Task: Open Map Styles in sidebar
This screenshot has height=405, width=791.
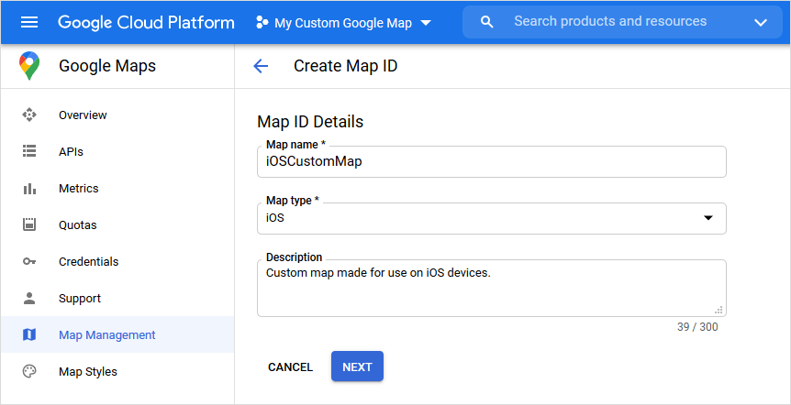Action: 117,372
